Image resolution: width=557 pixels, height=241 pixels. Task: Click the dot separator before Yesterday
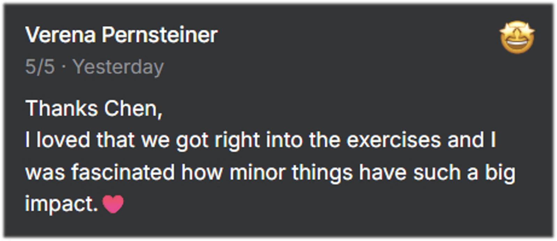[64, 67]
